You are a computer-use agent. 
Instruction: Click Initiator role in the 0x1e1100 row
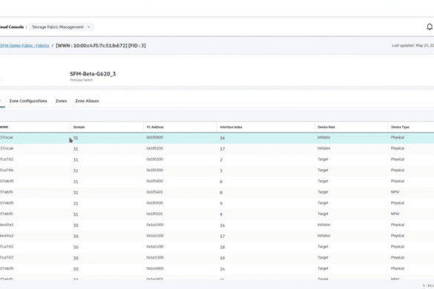(324, 236)
